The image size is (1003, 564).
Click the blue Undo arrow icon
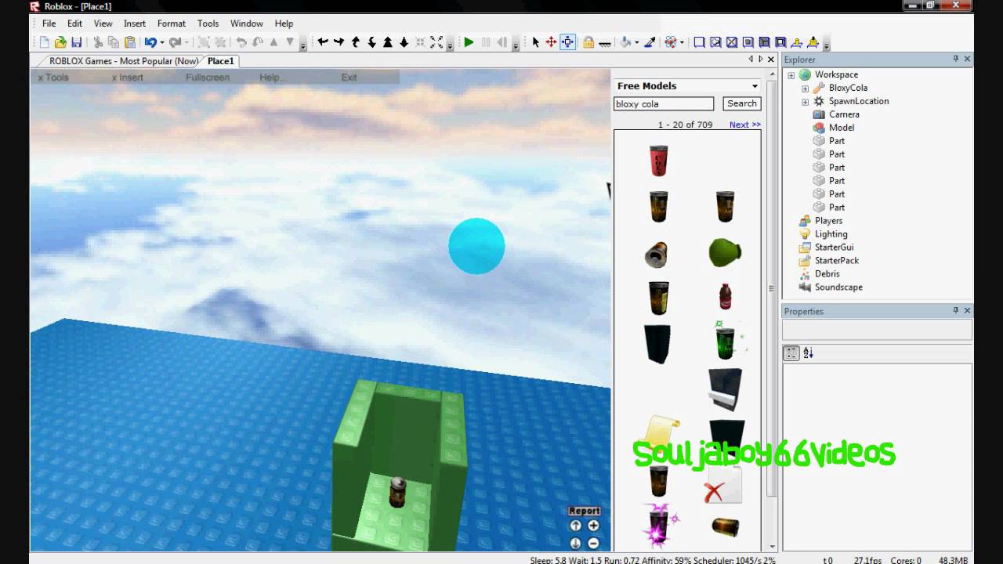[150, 42]
